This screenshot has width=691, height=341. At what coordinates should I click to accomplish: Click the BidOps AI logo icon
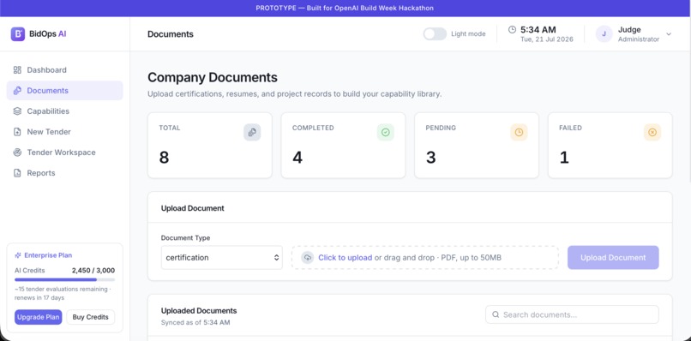pyautogui.click(x=18, y=34)
